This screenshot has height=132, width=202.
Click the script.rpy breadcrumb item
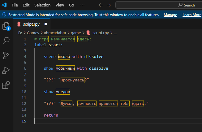pos(101,33)
